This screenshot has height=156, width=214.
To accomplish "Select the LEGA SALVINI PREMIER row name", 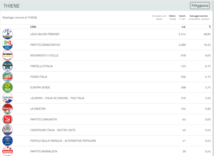I will click(x=45, y=34).
